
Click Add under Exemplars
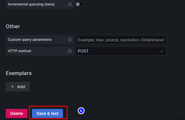18,87
